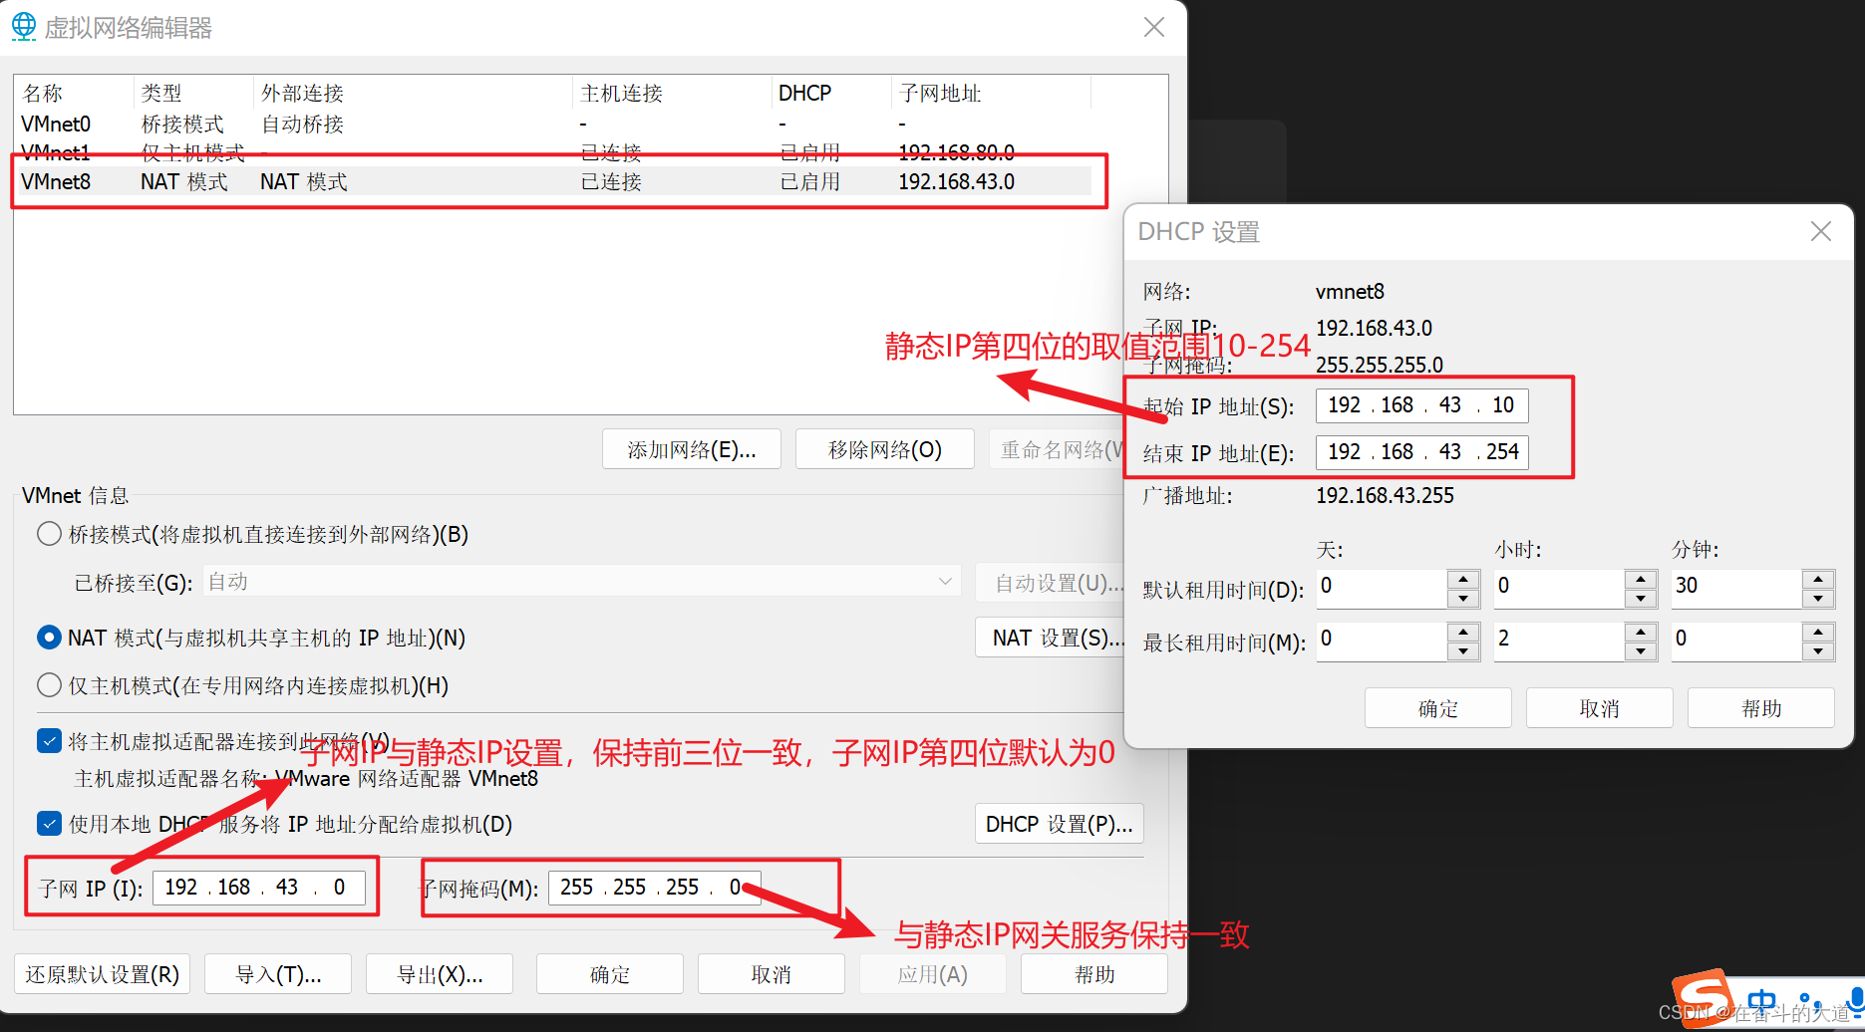
Task: Close the DHCP 设置 dialog
Action: pyautogui.click(x=1821, y=231)
